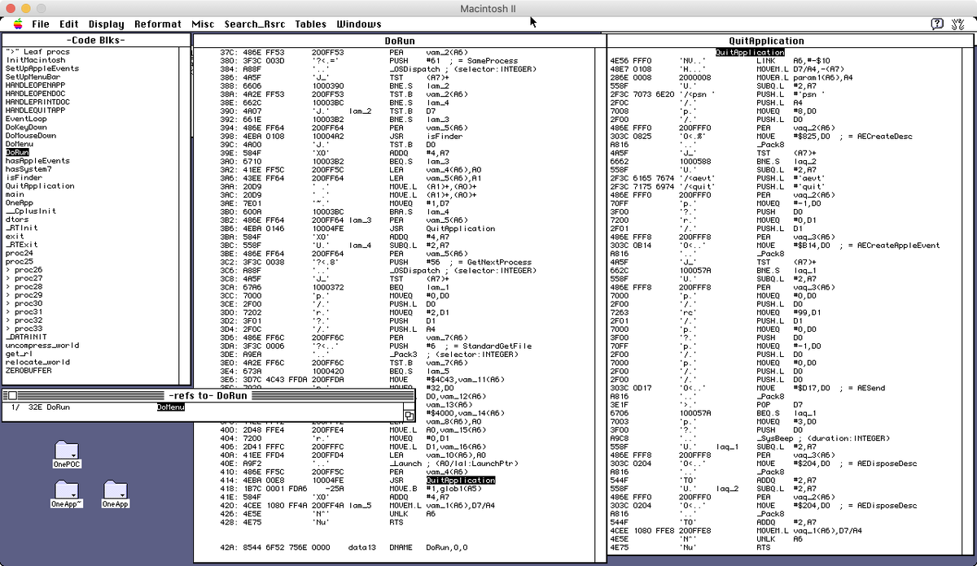Image resolution: width=977 pixels, height=566 pixels.
Task: Select proc24 in the Code Blks list
Action: 19,253
